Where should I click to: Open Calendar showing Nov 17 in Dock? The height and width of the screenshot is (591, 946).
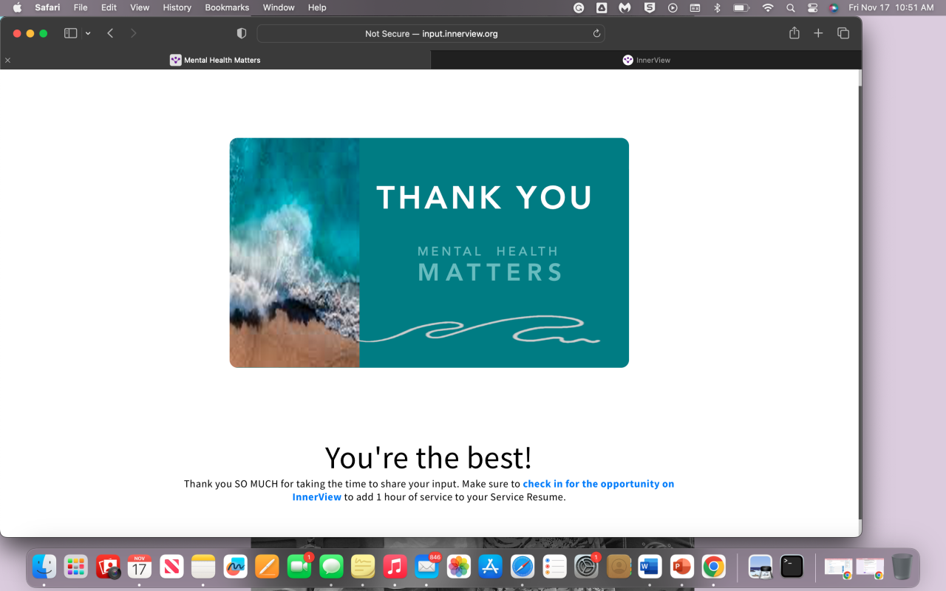click(x=140, y=567)
